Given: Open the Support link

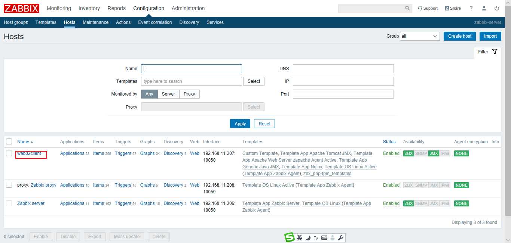Looking at the screenshot, I should coord(428,8).
